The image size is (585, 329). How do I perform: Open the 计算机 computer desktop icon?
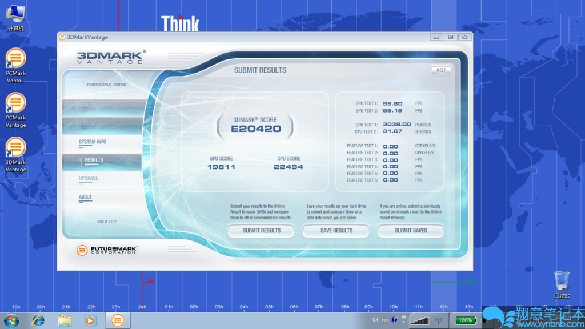[x=15, y=18]
